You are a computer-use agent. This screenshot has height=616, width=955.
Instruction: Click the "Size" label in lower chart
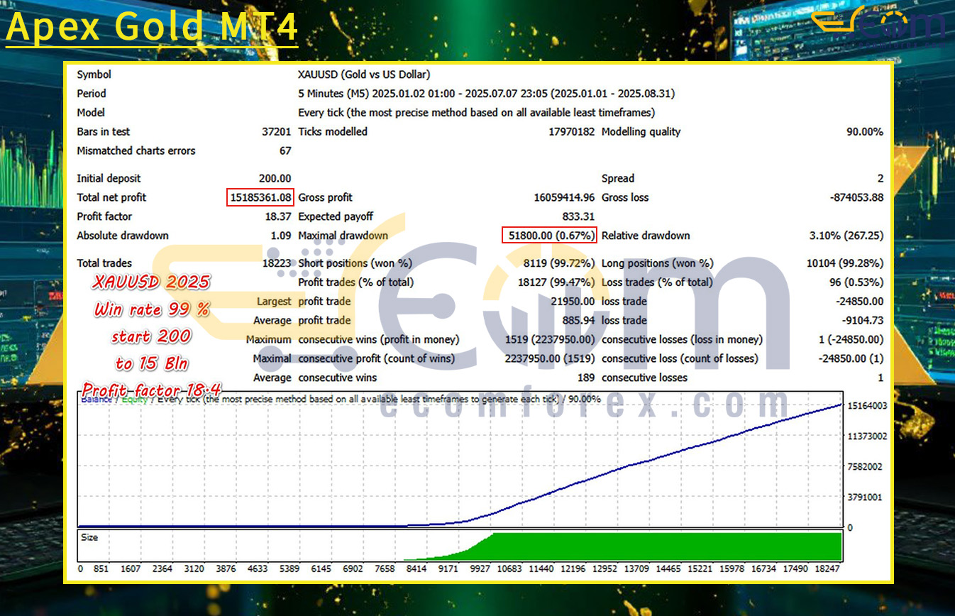click(89, 538)
